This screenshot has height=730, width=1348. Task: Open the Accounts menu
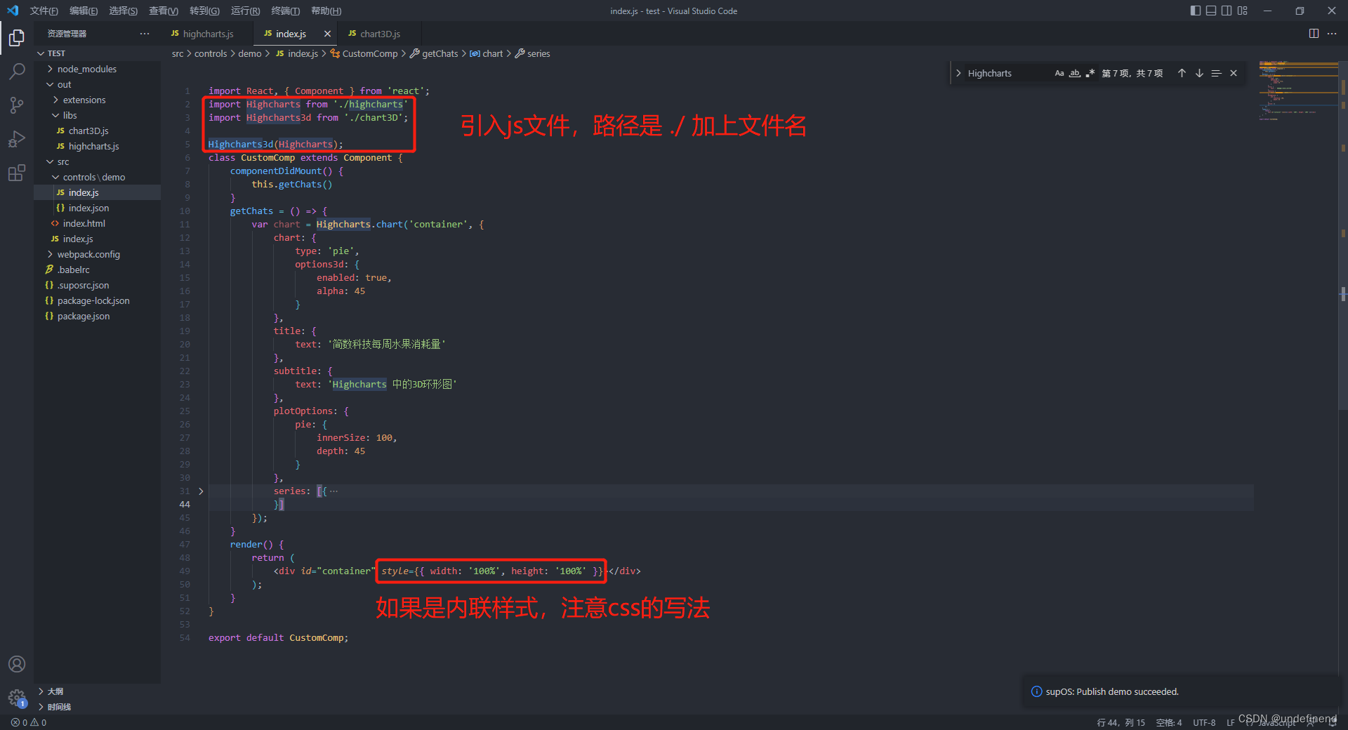pyautogui.click(x=17, y=664)
